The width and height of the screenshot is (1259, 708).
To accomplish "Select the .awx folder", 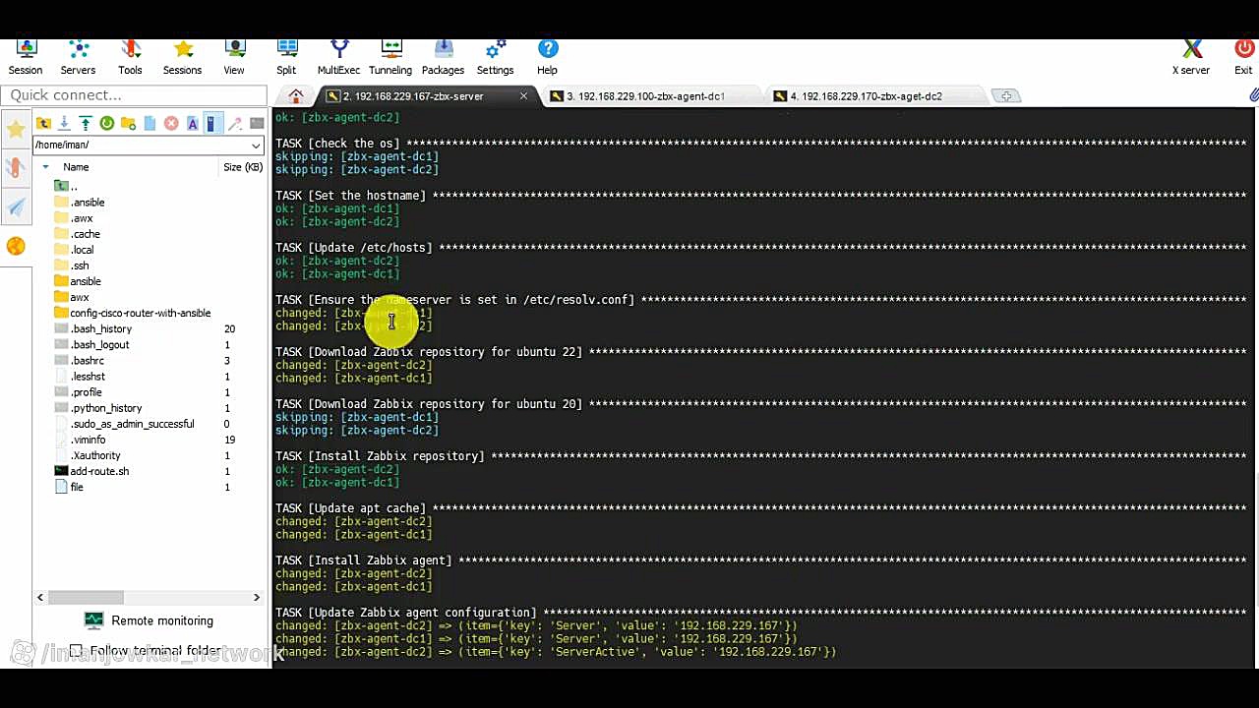I will tap(75, 218).
